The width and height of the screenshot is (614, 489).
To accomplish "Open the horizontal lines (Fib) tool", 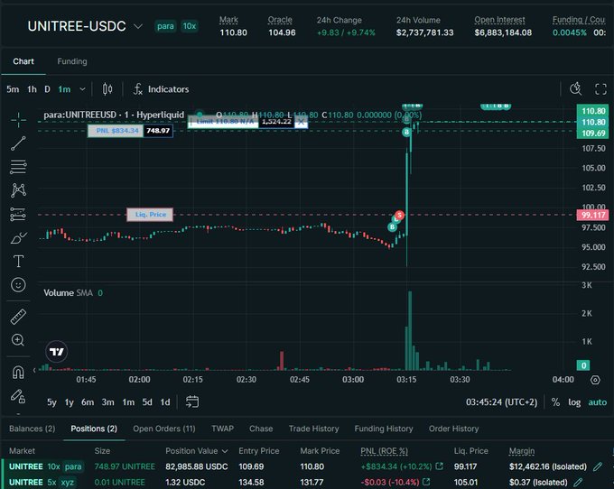I will [18, 167].
